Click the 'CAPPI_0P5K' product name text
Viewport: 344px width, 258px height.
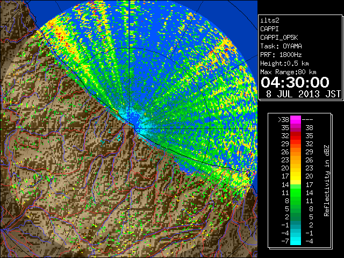coord(279,38)
